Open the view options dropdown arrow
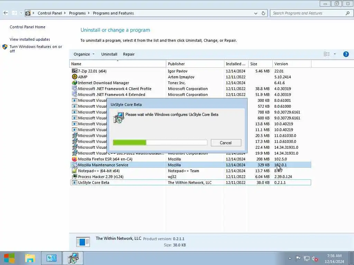 (x=335, y=54)
